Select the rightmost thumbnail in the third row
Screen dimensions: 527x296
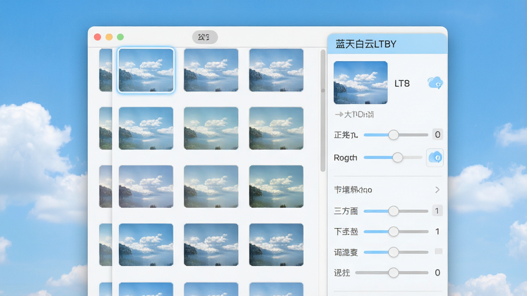[x=276, y=186]
